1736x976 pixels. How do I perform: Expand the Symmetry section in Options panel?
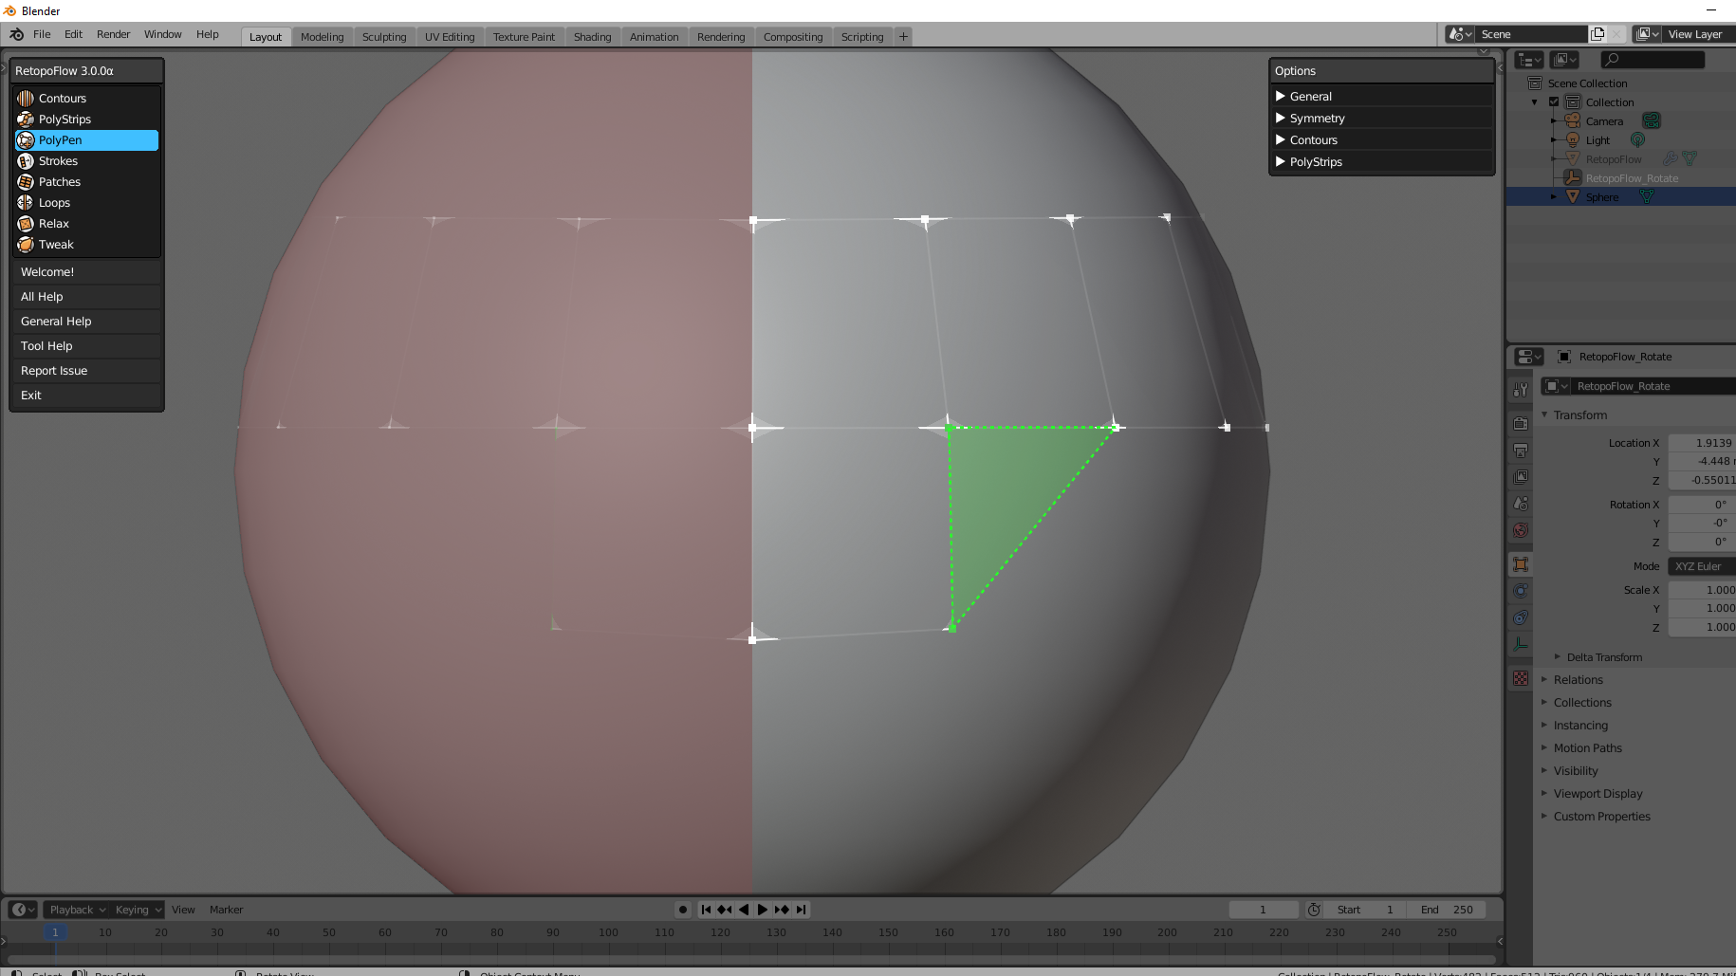tap(1317, 118)
